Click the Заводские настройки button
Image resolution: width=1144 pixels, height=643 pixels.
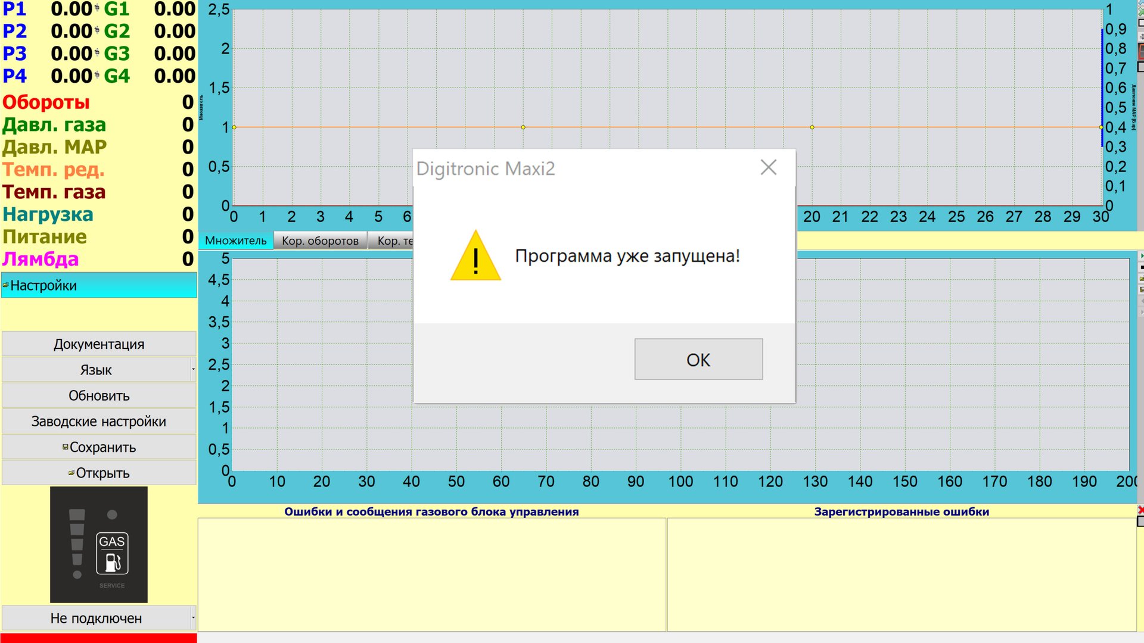coord(98,422)
